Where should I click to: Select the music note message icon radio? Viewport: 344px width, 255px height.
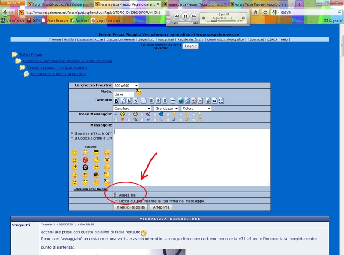[x=168, y=120]
